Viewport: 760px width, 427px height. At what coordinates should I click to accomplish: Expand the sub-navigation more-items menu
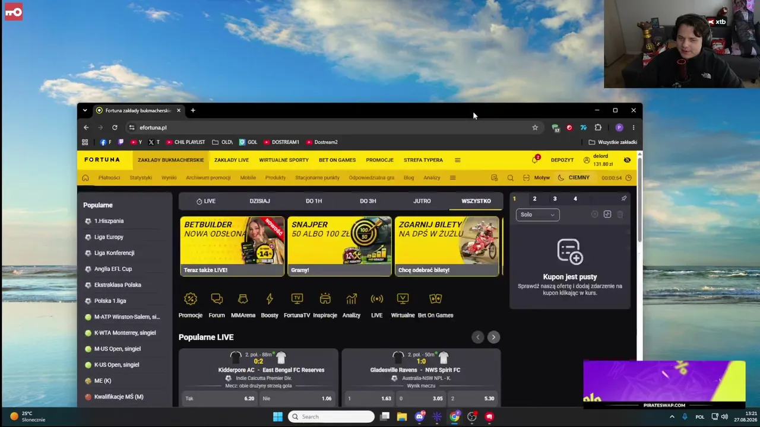pos(452,178)
